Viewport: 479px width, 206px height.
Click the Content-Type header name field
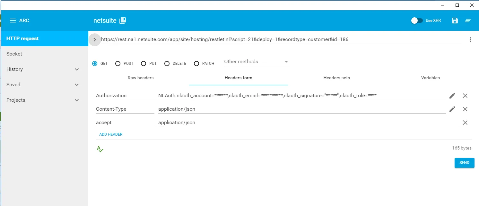point(125,109)
